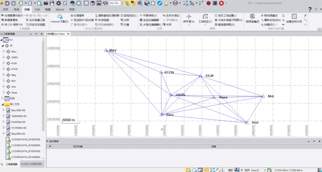
Task: Click 清除基线处理结果 command
Action: point(107,15)
